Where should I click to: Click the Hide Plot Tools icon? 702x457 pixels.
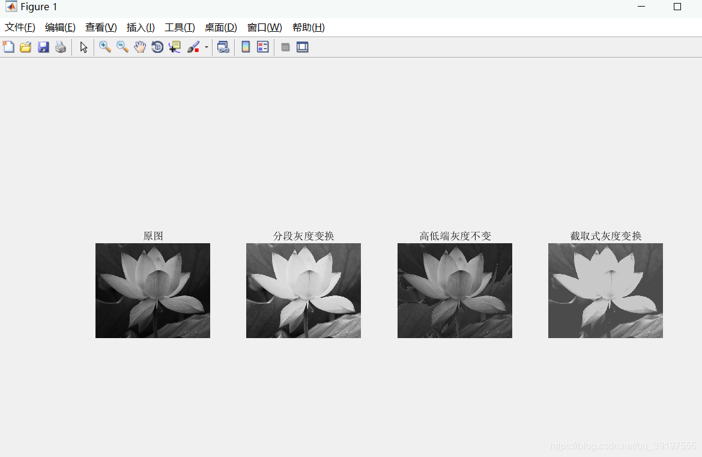coord(285,47)
